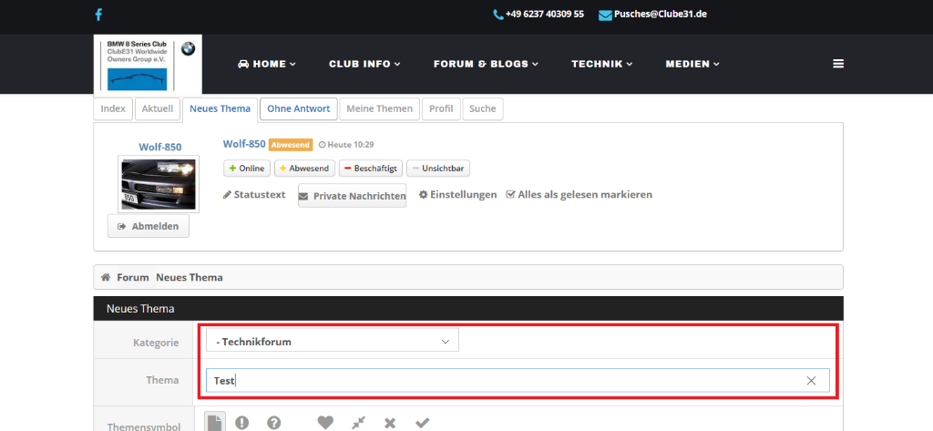This screenshot has width=933, height=431.
Task: Expand the FORUM & BLOGS menu
Action: pos(486,64)
